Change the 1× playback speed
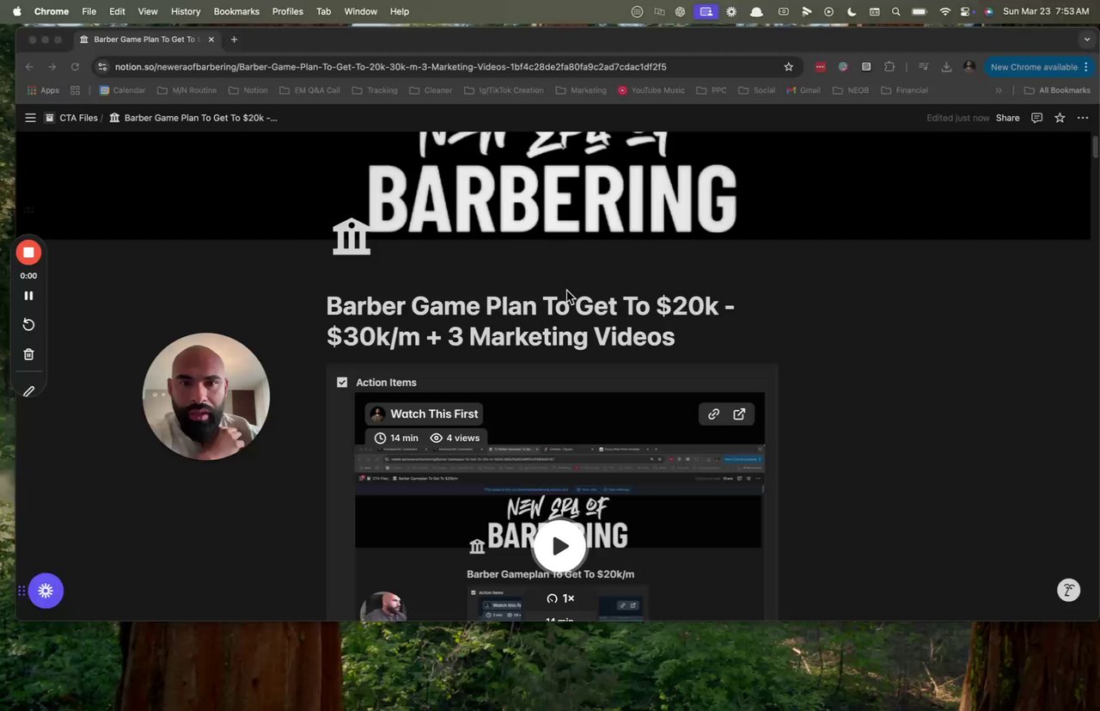 coord(560,598)
